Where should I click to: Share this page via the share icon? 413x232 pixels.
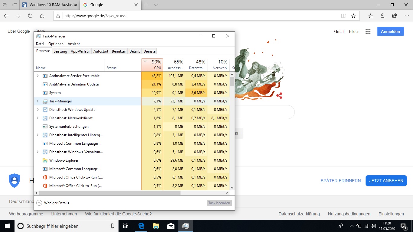point(395,16)
